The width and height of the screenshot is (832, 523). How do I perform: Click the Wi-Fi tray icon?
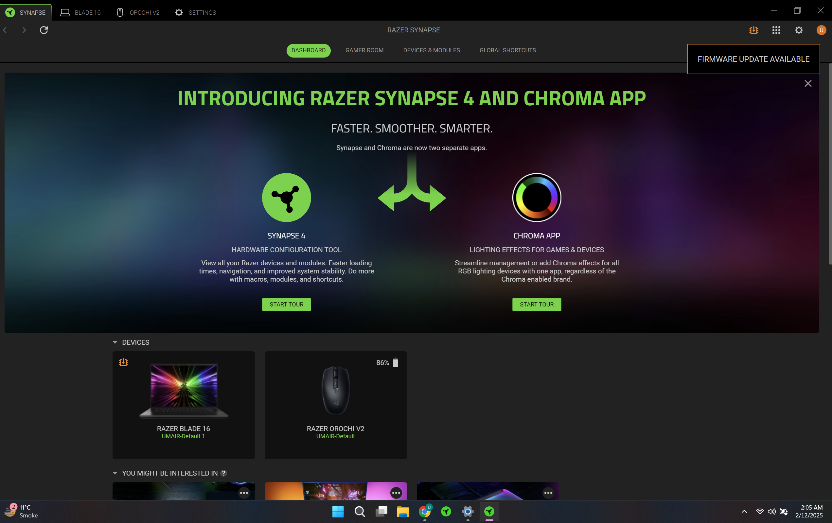coord(759,512)
